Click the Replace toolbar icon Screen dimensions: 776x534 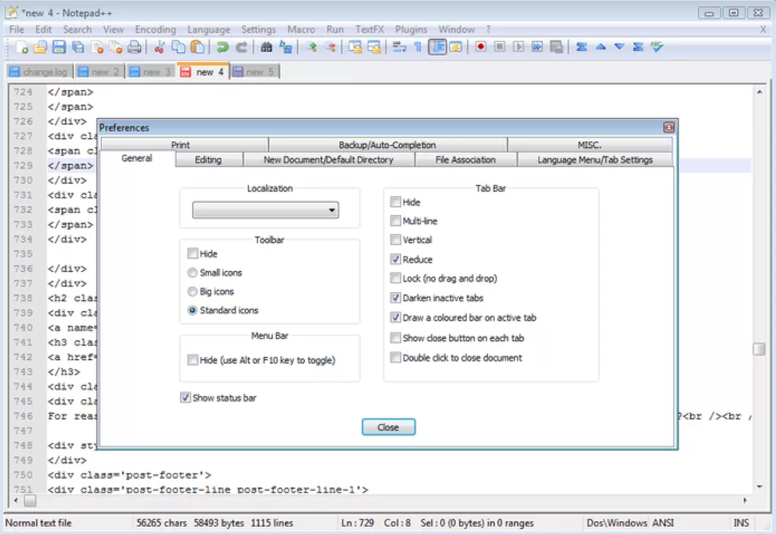286,47
